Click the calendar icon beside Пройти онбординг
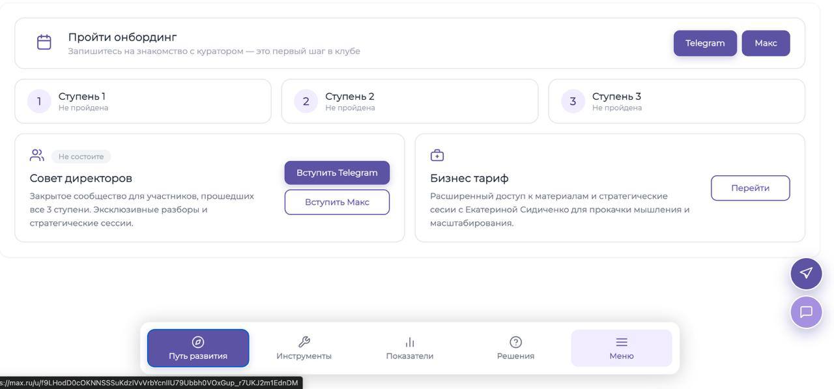This screenshot has height=389, width=834. 44,42
